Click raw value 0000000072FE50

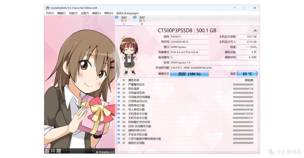243,114
